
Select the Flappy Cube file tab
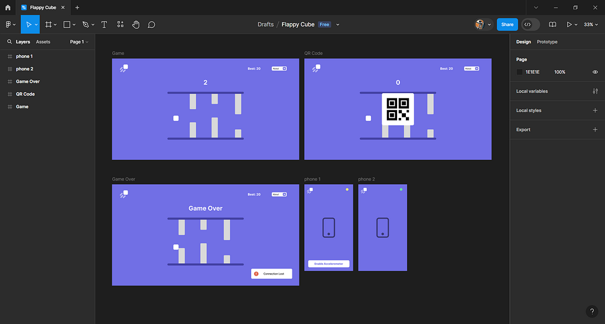coord(43,7)
